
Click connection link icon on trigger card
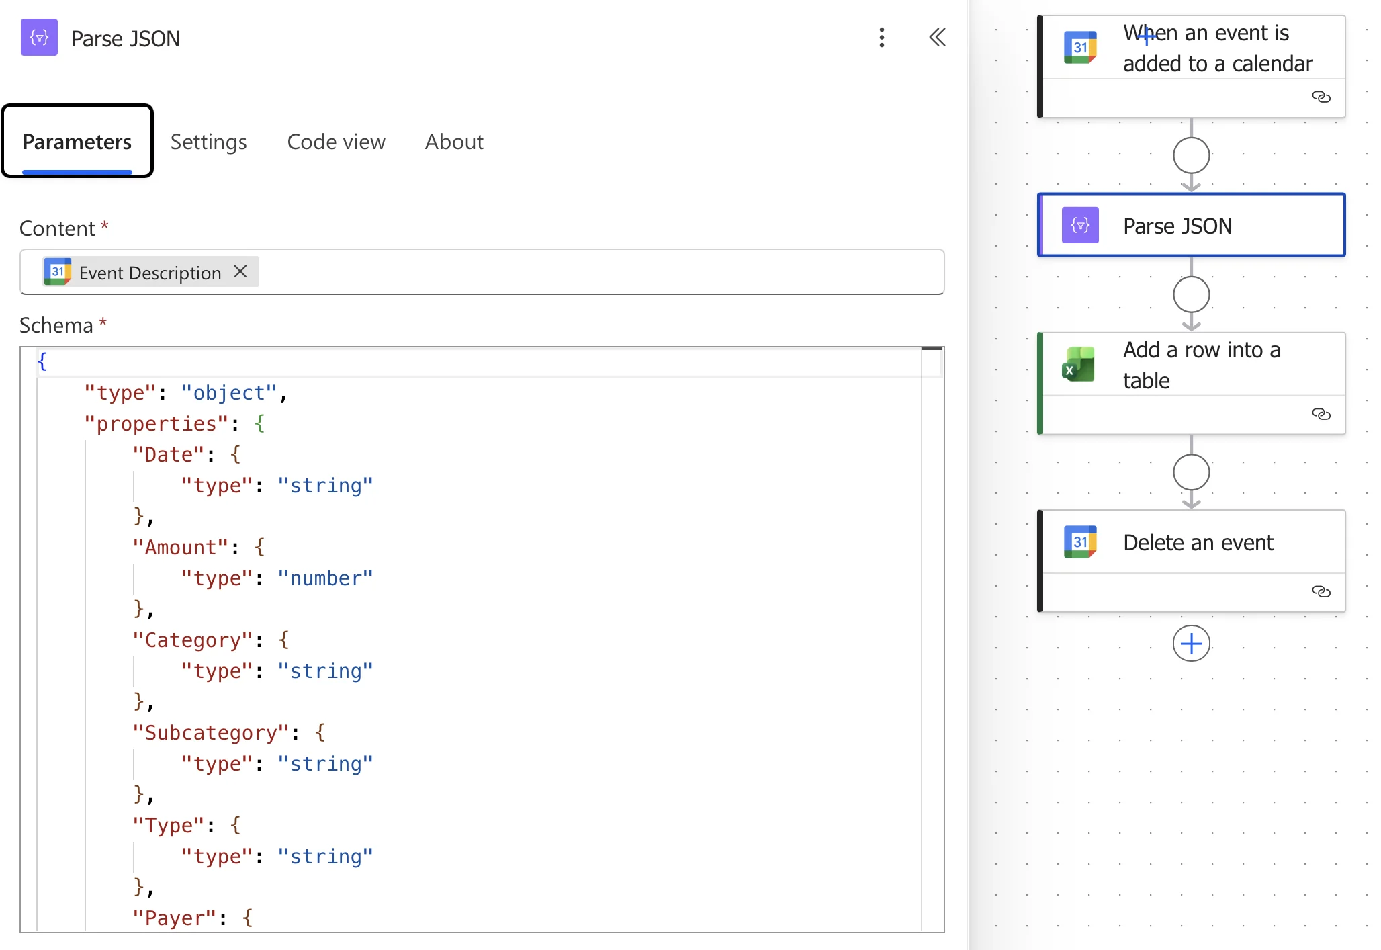[x=1321, y=97]
